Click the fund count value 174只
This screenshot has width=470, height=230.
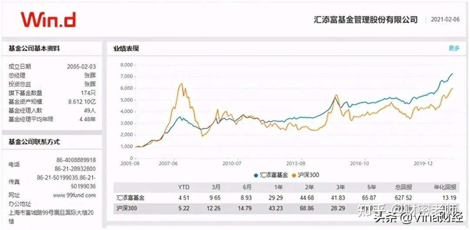pos(88,93)
